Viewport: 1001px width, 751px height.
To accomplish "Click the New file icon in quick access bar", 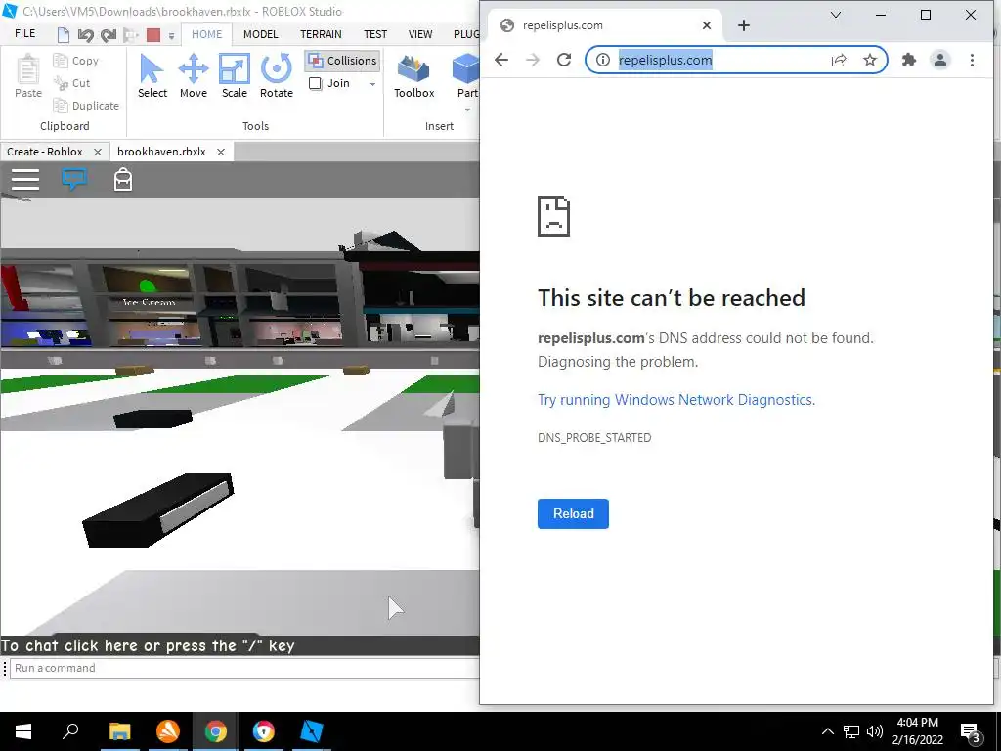I will (x=64, y=34).
